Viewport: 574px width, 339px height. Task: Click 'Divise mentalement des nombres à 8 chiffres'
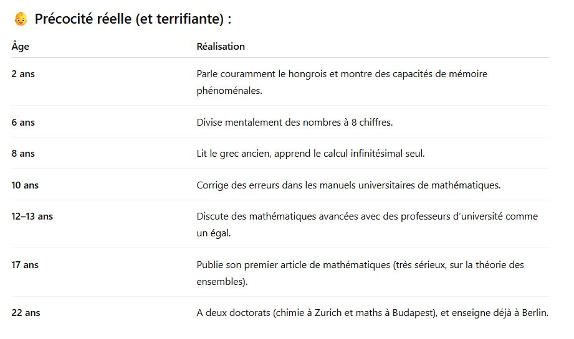[x=295, y=123]
